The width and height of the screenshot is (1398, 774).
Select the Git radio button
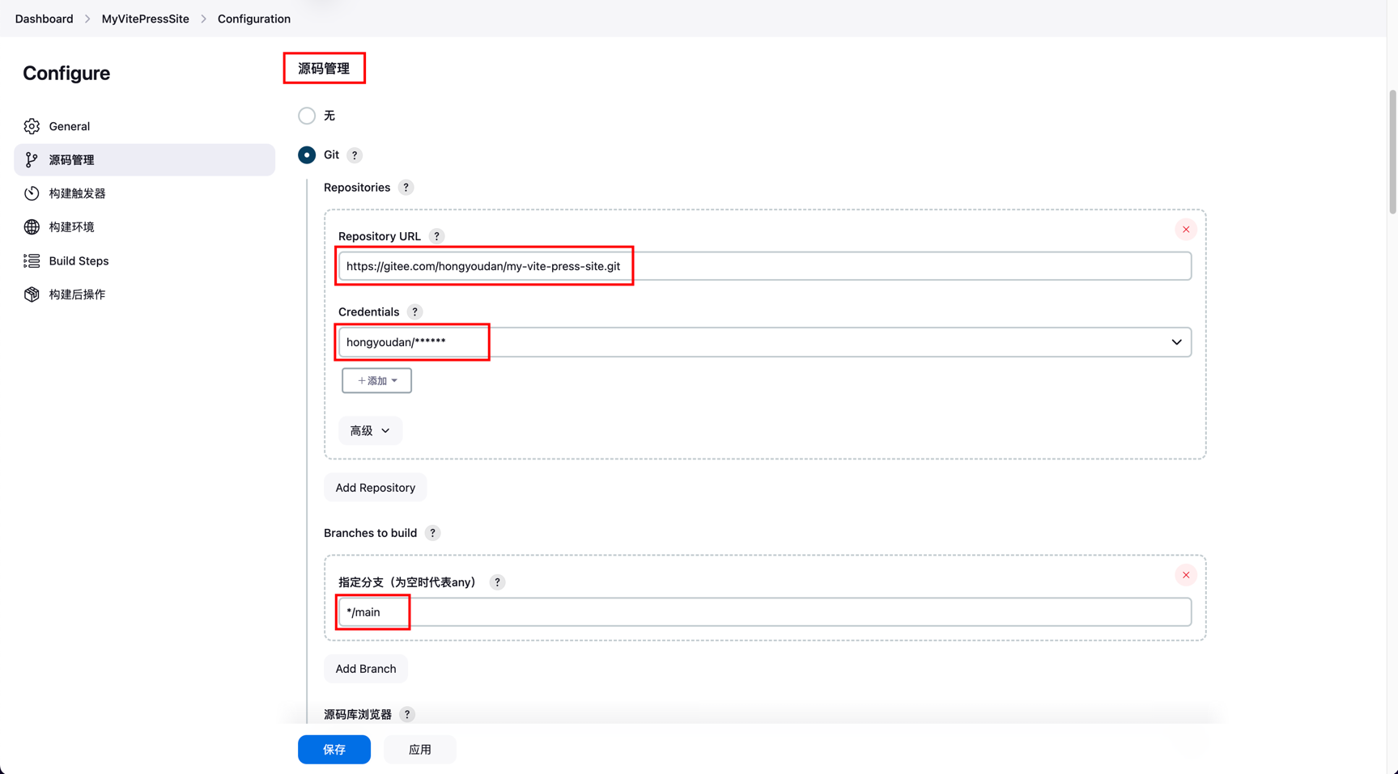307,155
